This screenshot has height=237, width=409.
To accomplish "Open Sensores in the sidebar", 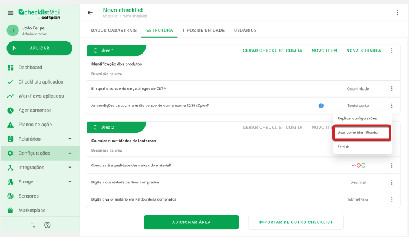I will 28,196.
